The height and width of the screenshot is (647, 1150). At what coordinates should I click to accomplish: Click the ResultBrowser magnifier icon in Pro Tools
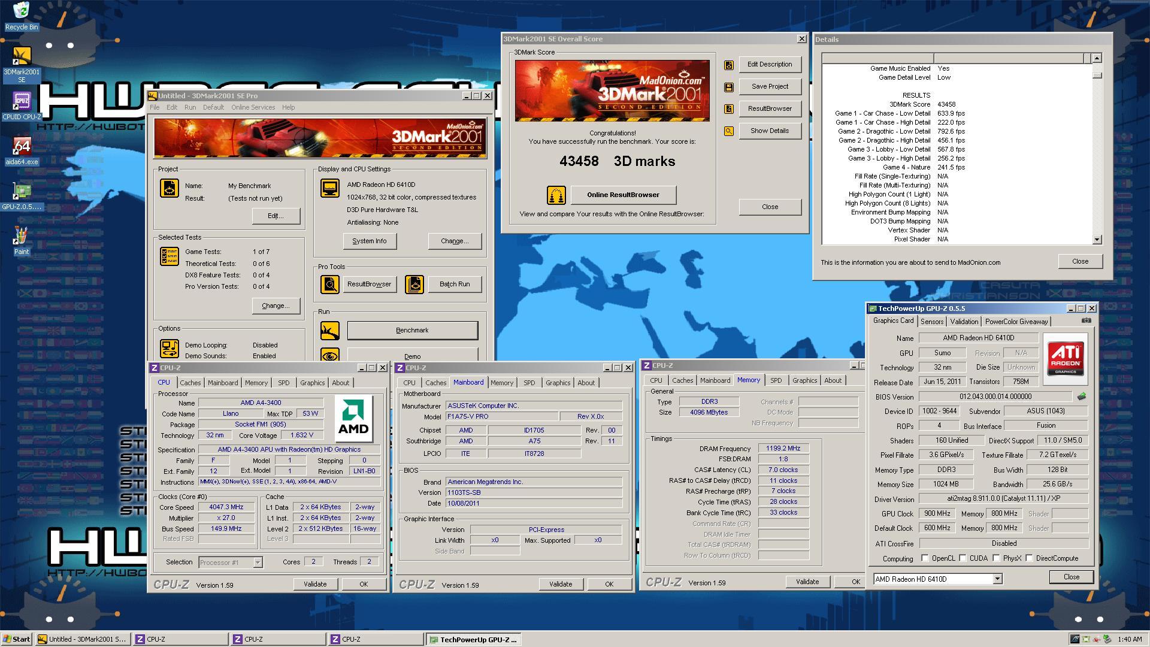[x=330, y=284]
